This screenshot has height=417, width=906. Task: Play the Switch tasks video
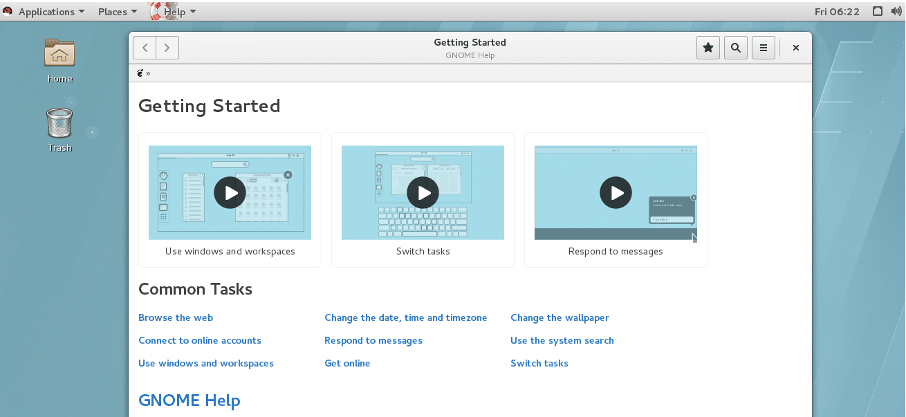pos(423,193)
